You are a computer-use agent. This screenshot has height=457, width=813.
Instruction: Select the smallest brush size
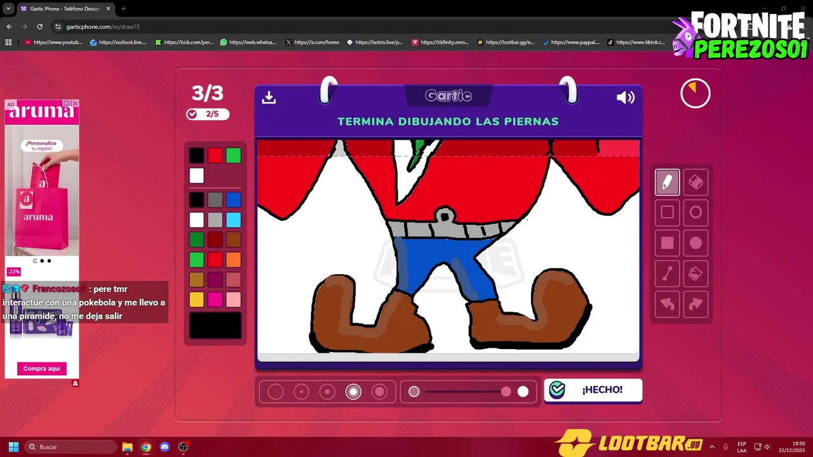coord(275,392)
